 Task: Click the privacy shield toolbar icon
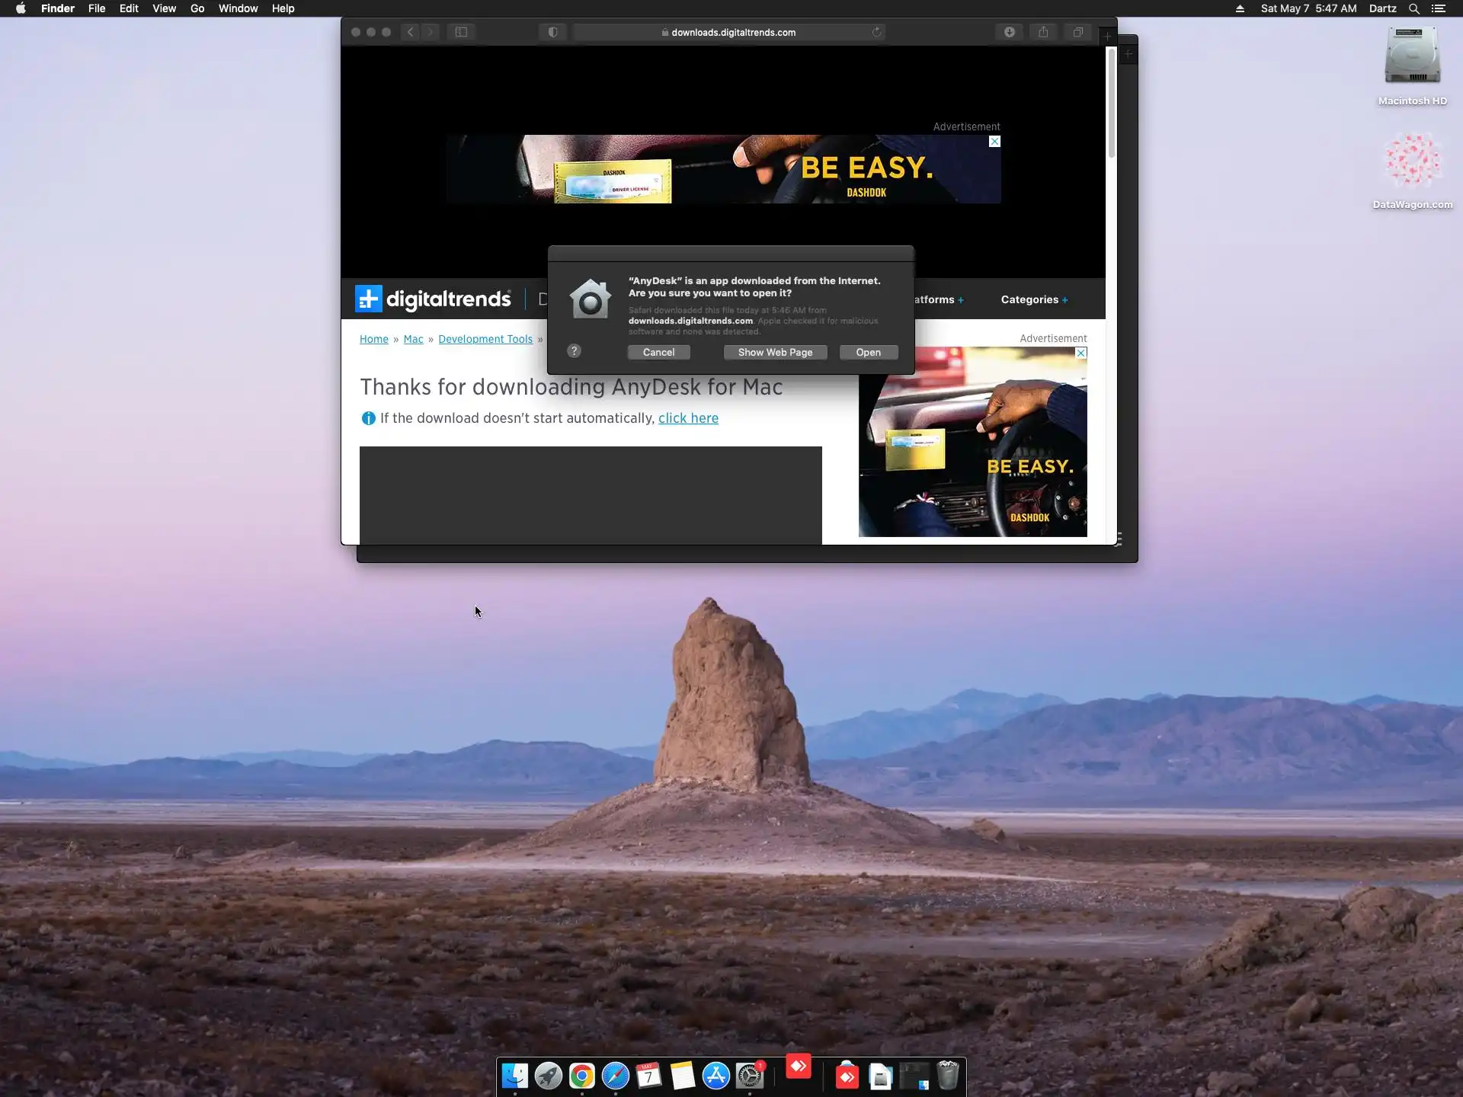[x=552, y=32]
